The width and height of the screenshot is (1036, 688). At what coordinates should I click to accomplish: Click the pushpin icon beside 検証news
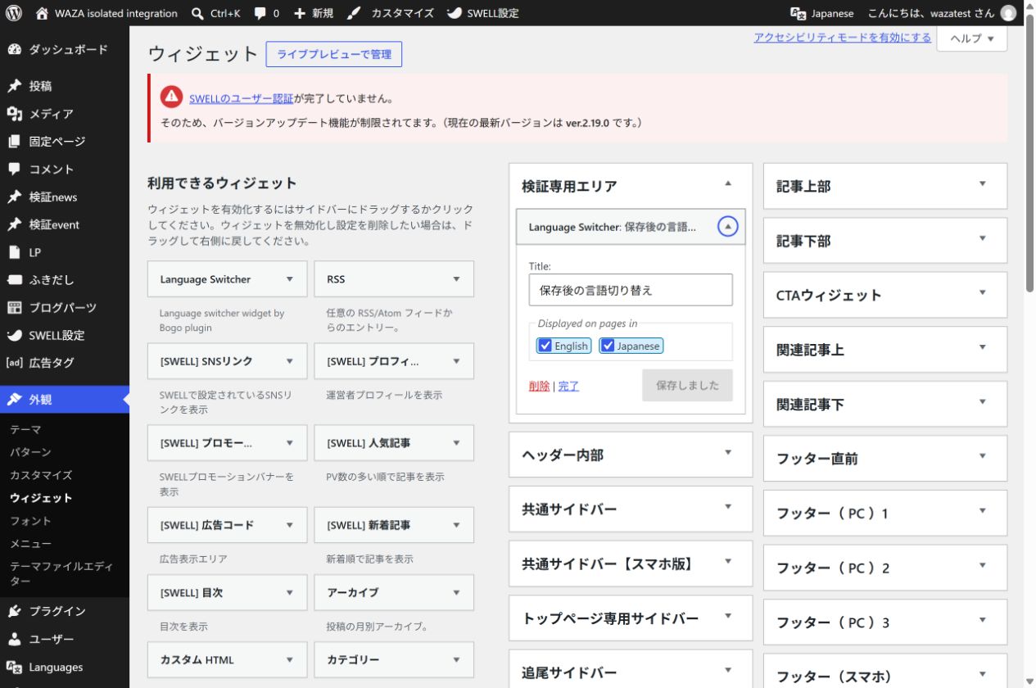click(x=14, y=197)
